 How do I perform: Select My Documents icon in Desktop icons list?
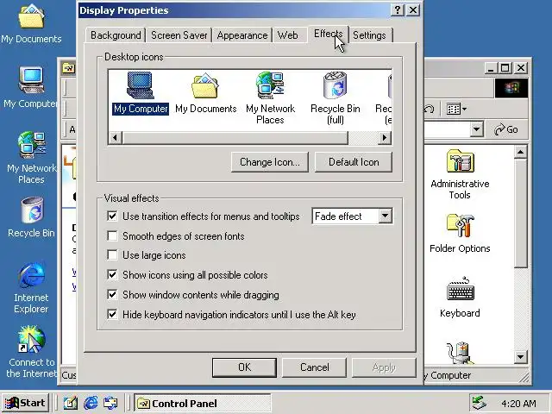[205, 92]
